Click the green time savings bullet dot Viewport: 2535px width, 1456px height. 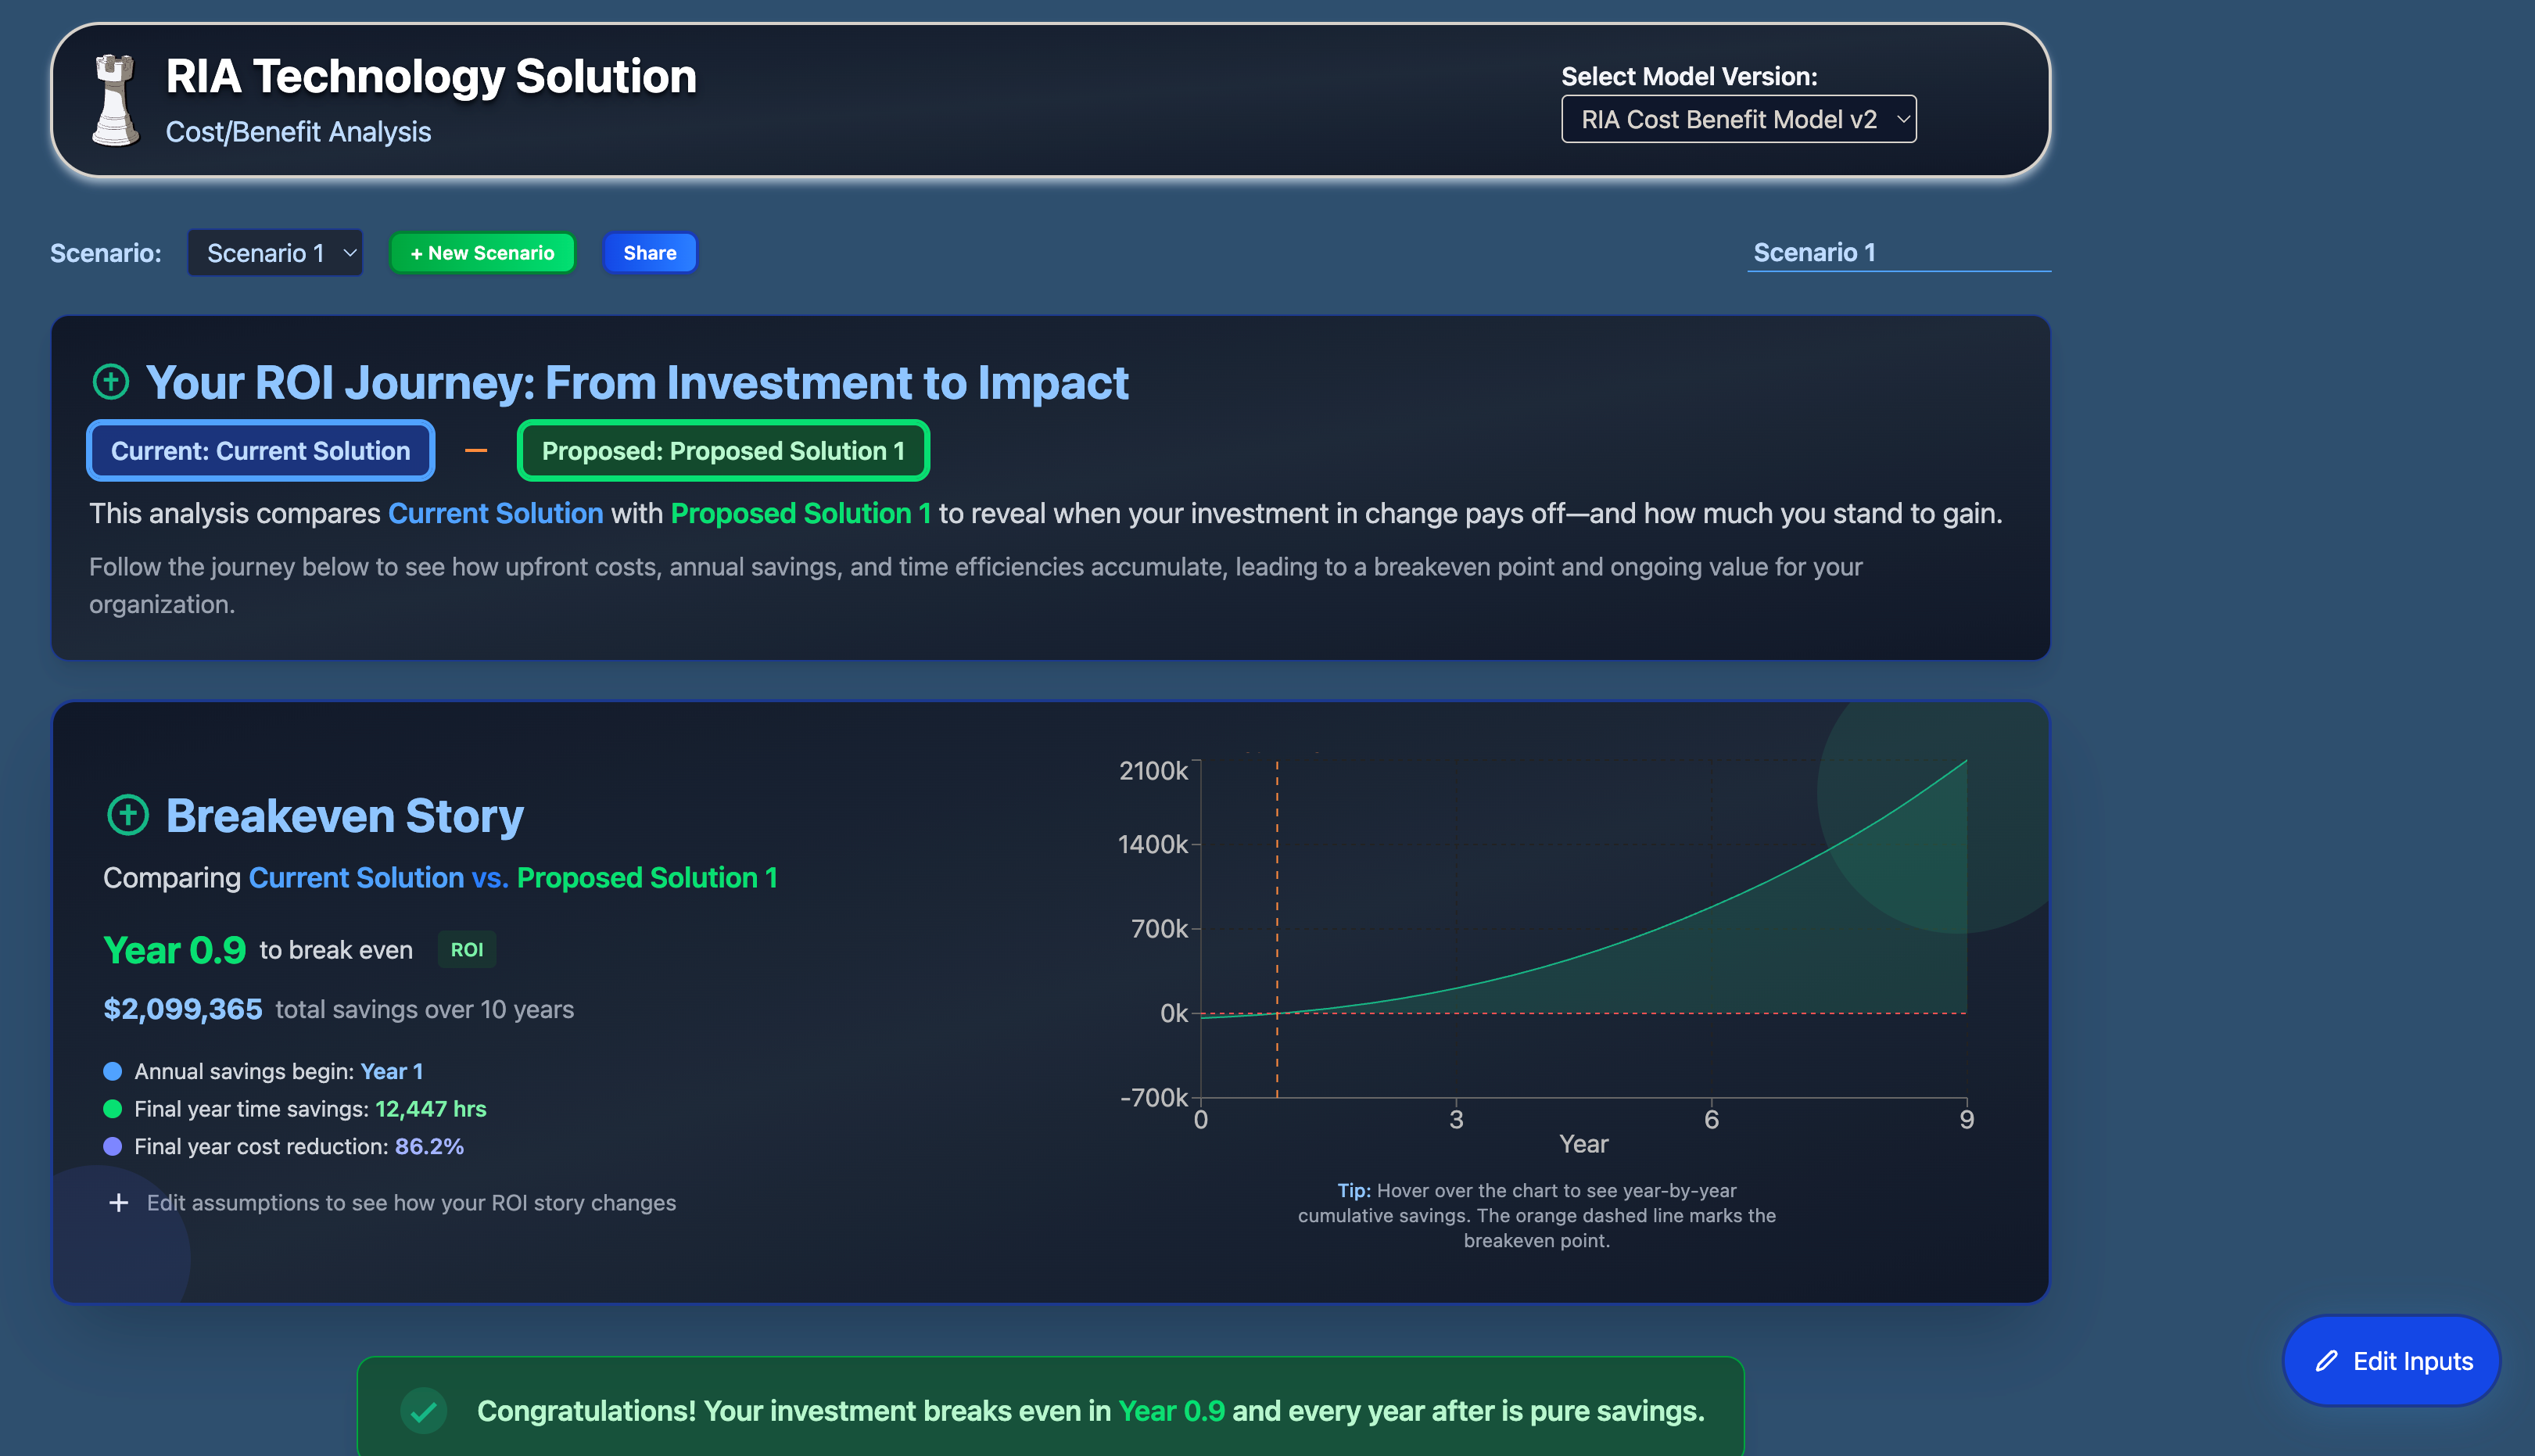pyautogui.click(x=113, y=1108)
